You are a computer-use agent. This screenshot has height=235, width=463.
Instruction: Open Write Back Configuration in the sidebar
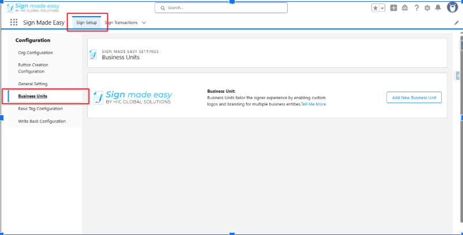click(x=42, y=121)
